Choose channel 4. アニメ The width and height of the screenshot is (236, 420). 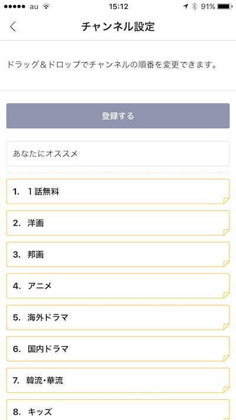click(x=118, y=286)
